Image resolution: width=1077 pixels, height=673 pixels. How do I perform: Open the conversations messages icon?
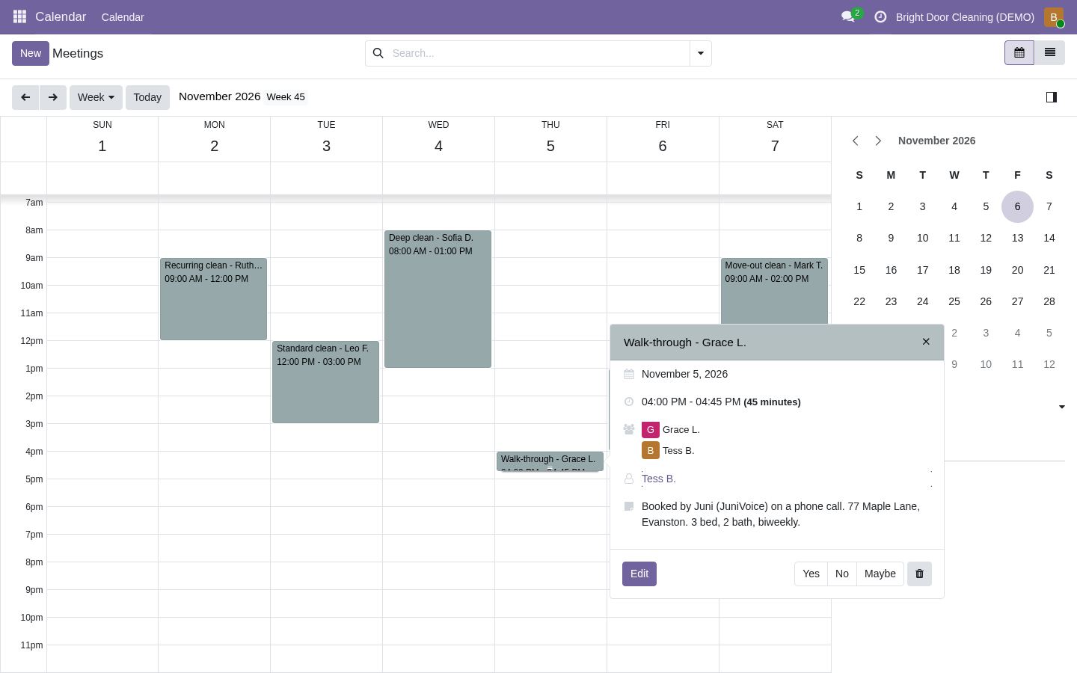pyautogui.click(x=848, y=16)
